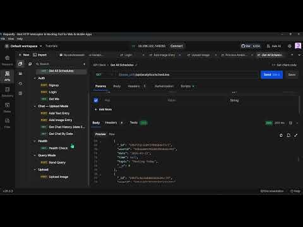Click the Import button

click(x=40, y=55)
